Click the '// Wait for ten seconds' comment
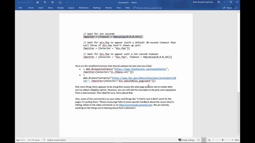Screen dimensions: 255x143 [x=99, y=34]
